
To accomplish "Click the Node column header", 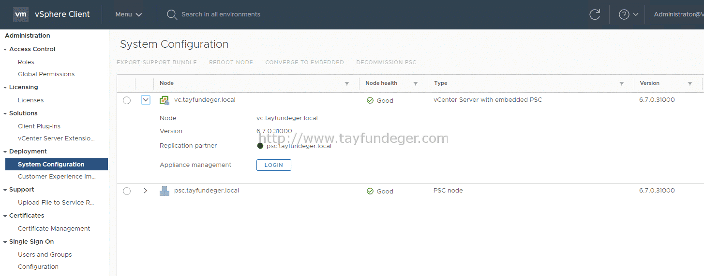I will (166, 83).
